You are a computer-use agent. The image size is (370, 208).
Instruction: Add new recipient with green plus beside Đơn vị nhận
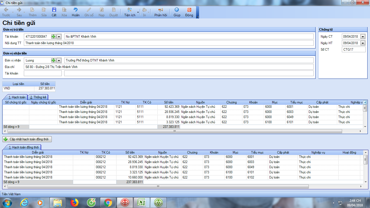point(54,60)
